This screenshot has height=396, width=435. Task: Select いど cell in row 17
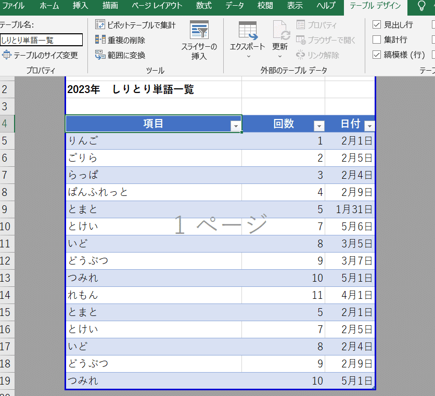point(153,347)
